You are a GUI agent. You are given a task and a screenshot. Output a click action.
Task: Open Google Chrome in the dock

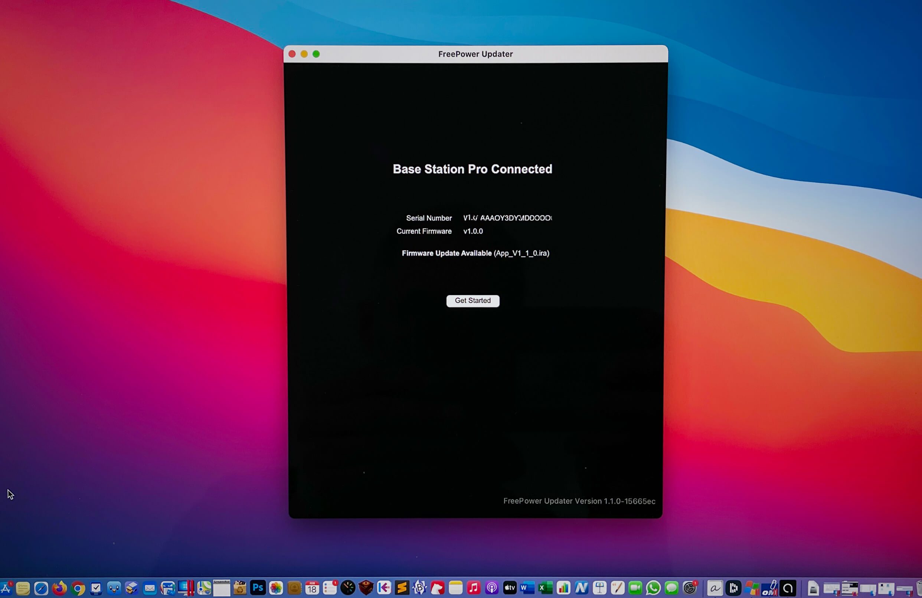[78, 588]
